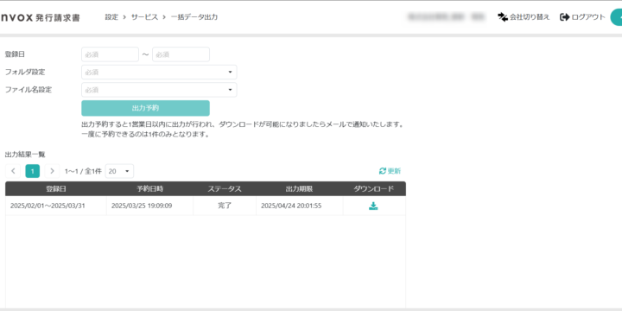Click サービス in breadcrumb
This screenshot has height=311, width=622.
(x=144, y=17)
